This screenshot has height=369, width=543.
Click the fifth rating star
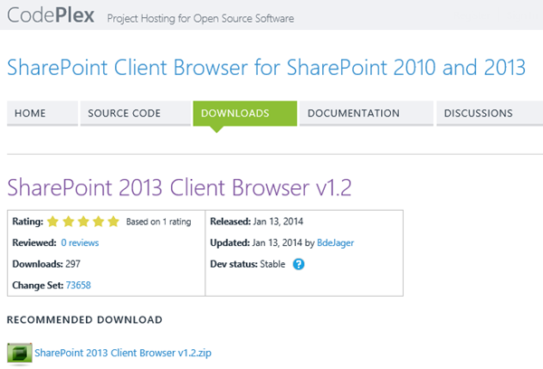113,222
